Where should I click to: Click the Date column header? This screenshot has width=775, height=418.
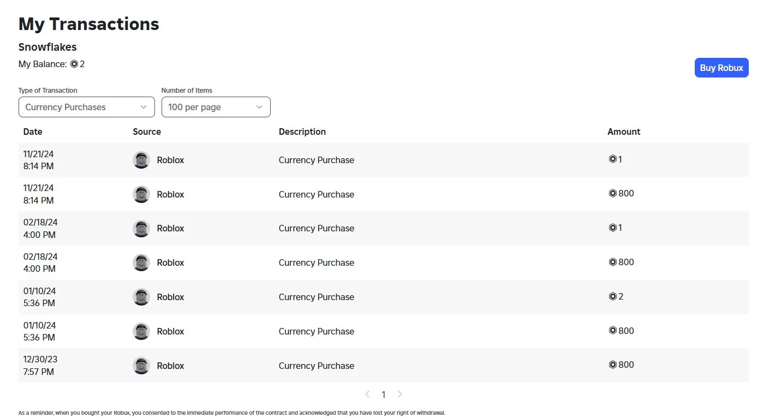click(33, 132)
